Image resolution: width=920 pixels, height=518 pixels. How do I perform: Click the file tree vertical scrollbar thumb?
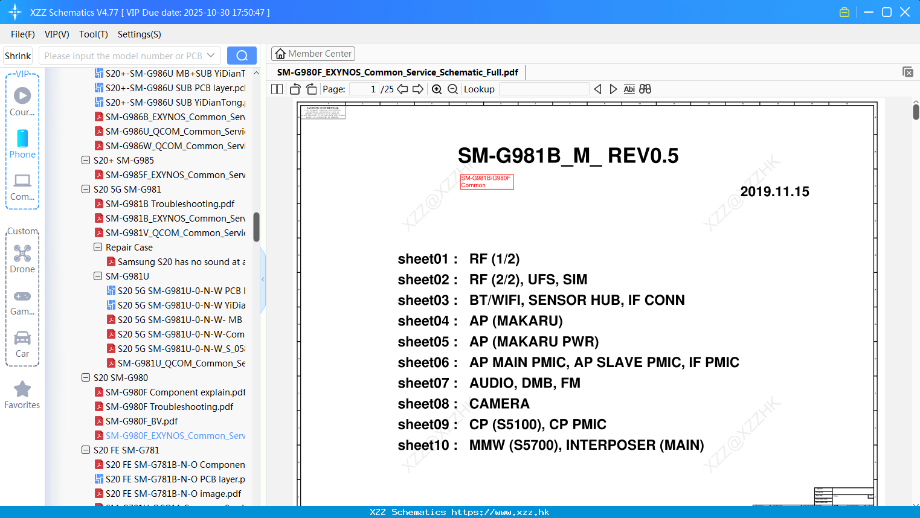256,226
